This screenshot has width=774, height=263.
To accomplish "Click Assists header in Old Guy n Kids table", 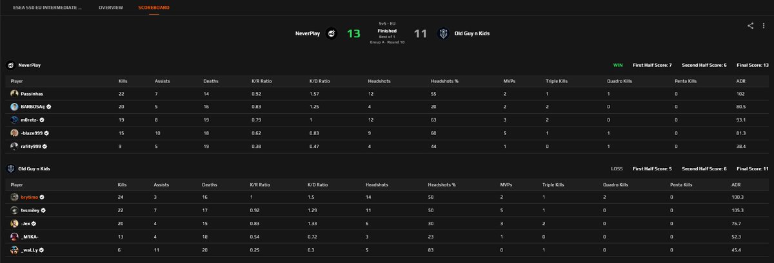I will (x=162, y=185).
